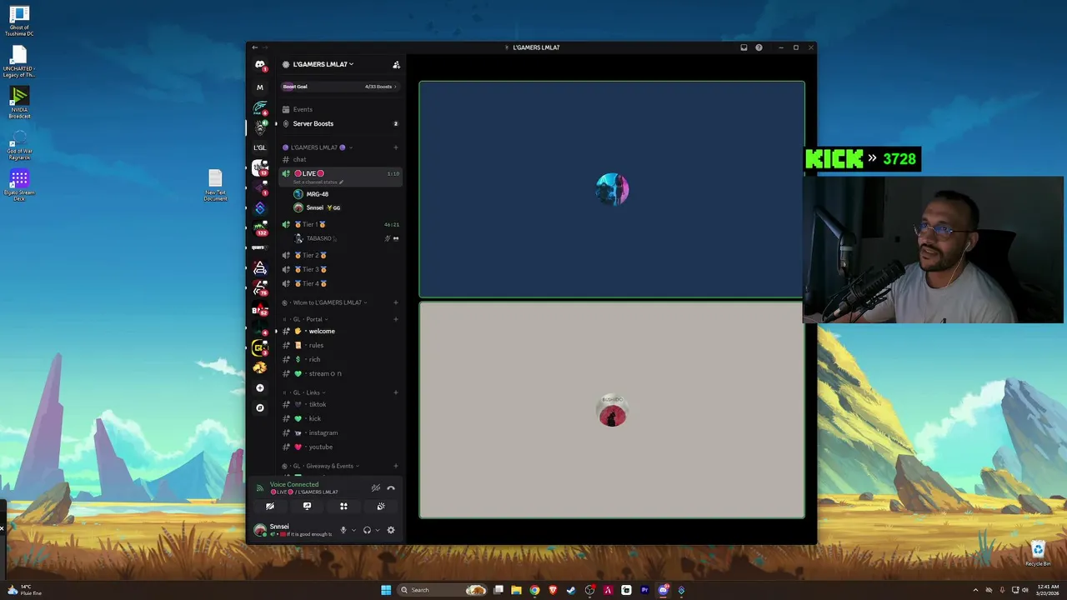Select MRG-48 blue video tile
This screenshot has width=1067, height=600.
612,189
